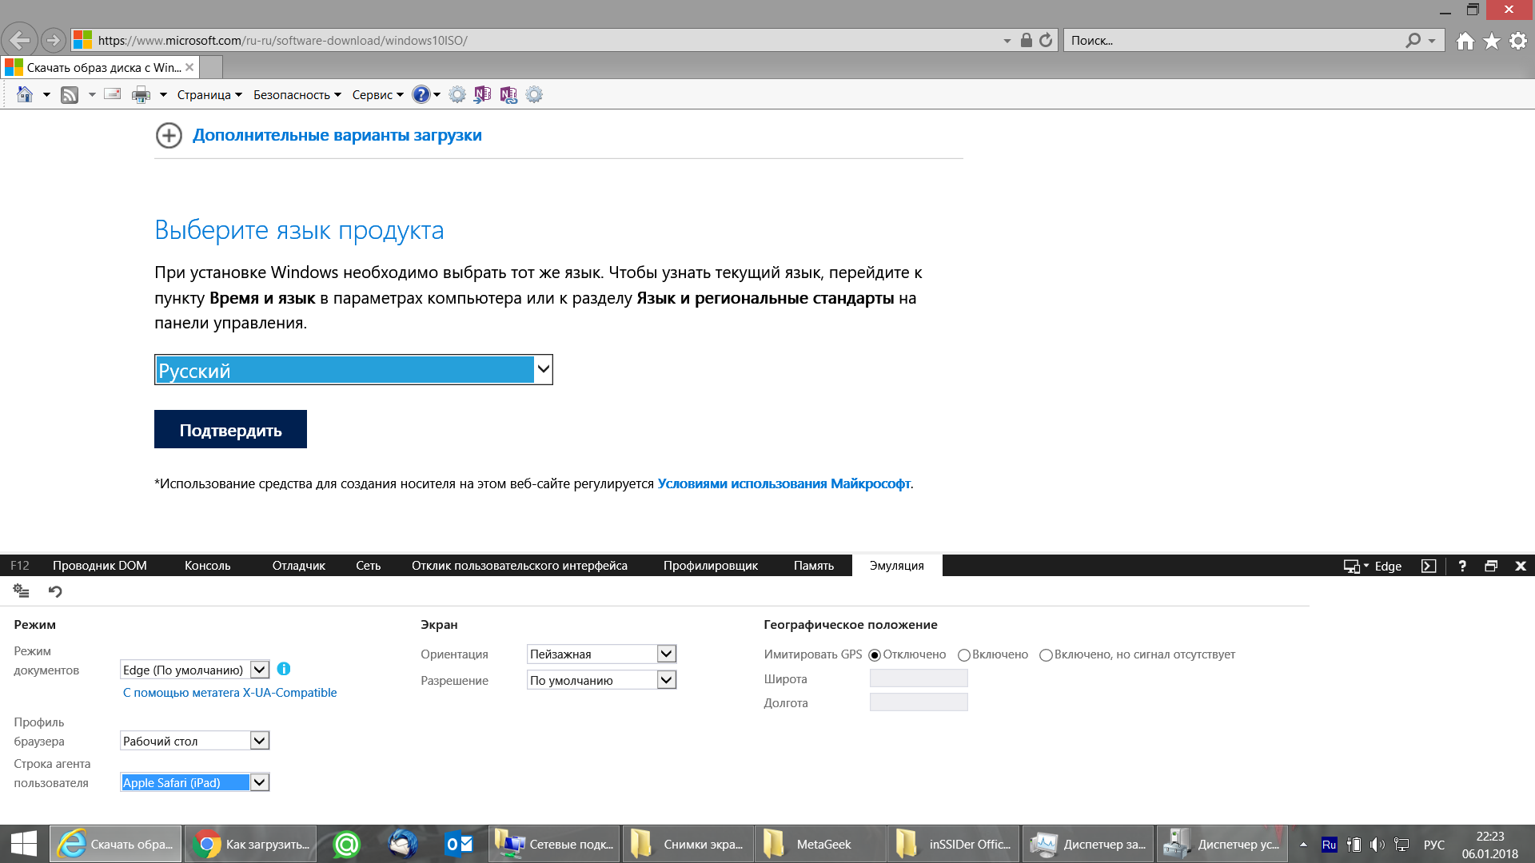This screenshot has height=863, width=1535.
Task: Expand the Apple Safari (iPad) user agent dropdown
Action: pyautogui.click(x=259, y=783)
